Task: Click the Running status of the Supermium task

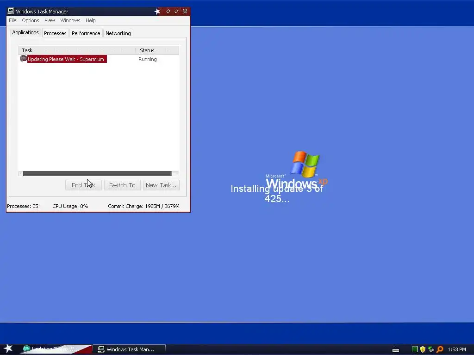Action: pyautogui.click(x=148, y=59)
